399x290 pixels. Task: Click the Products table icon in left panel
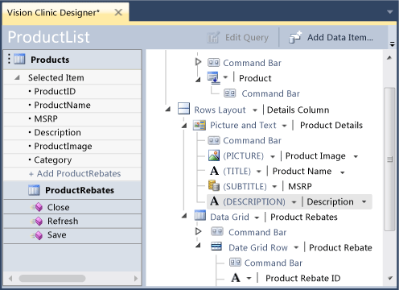19,59
